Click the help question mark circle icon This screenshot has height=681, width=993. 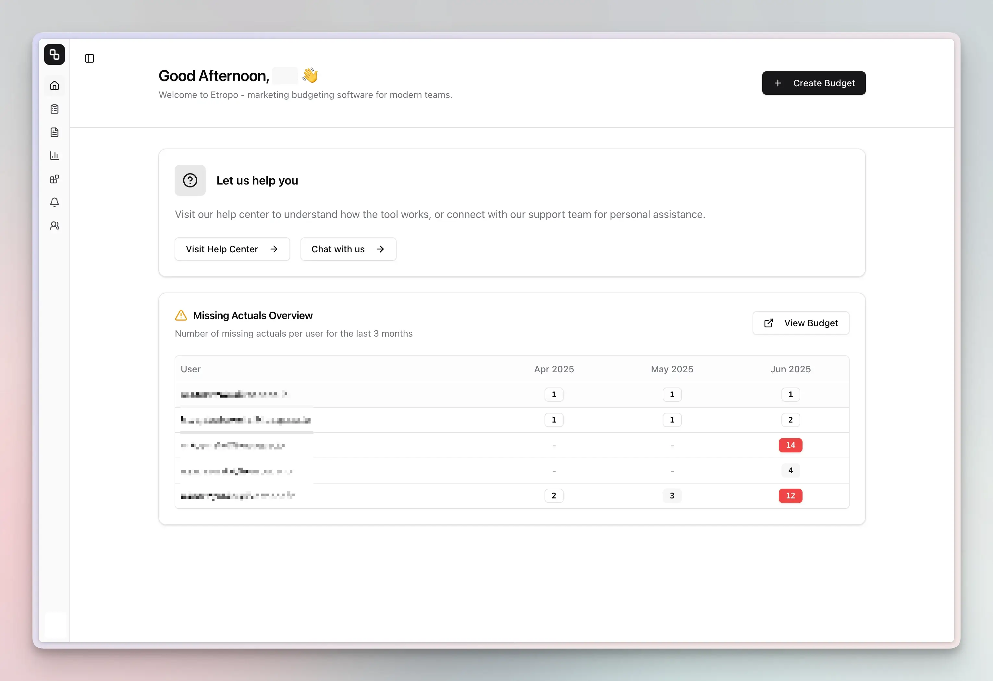[x=190, y=180]
